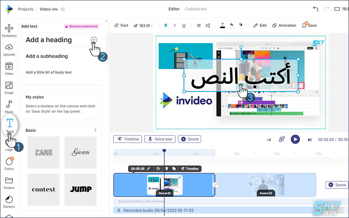Open text color picker
The height and width of the screenshot is (218, 349).
[x=222, y=25]
